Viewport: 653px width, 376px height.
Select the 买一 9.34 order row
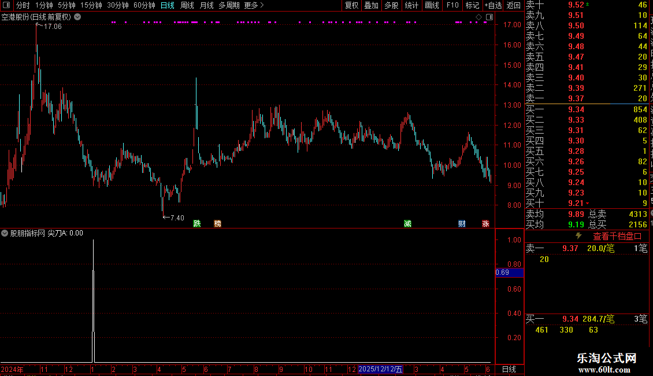tap(587, 109)
